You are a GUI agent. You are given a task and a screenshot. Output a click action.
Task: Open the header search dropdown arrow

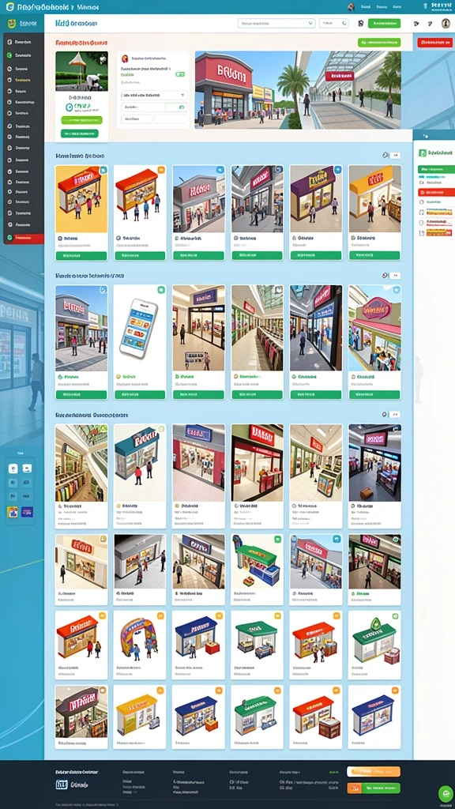click(x=310, y=23)
